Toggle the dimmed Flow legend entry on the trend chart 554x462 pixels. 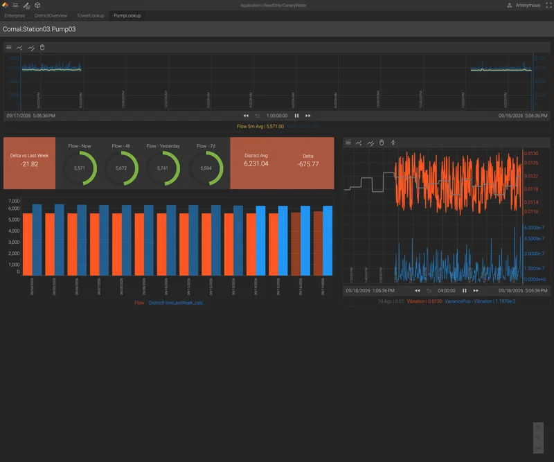(302, 126)
